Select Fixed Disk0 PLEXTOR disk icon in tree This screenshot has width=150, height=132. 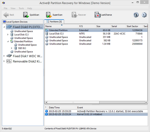(9, 27)
